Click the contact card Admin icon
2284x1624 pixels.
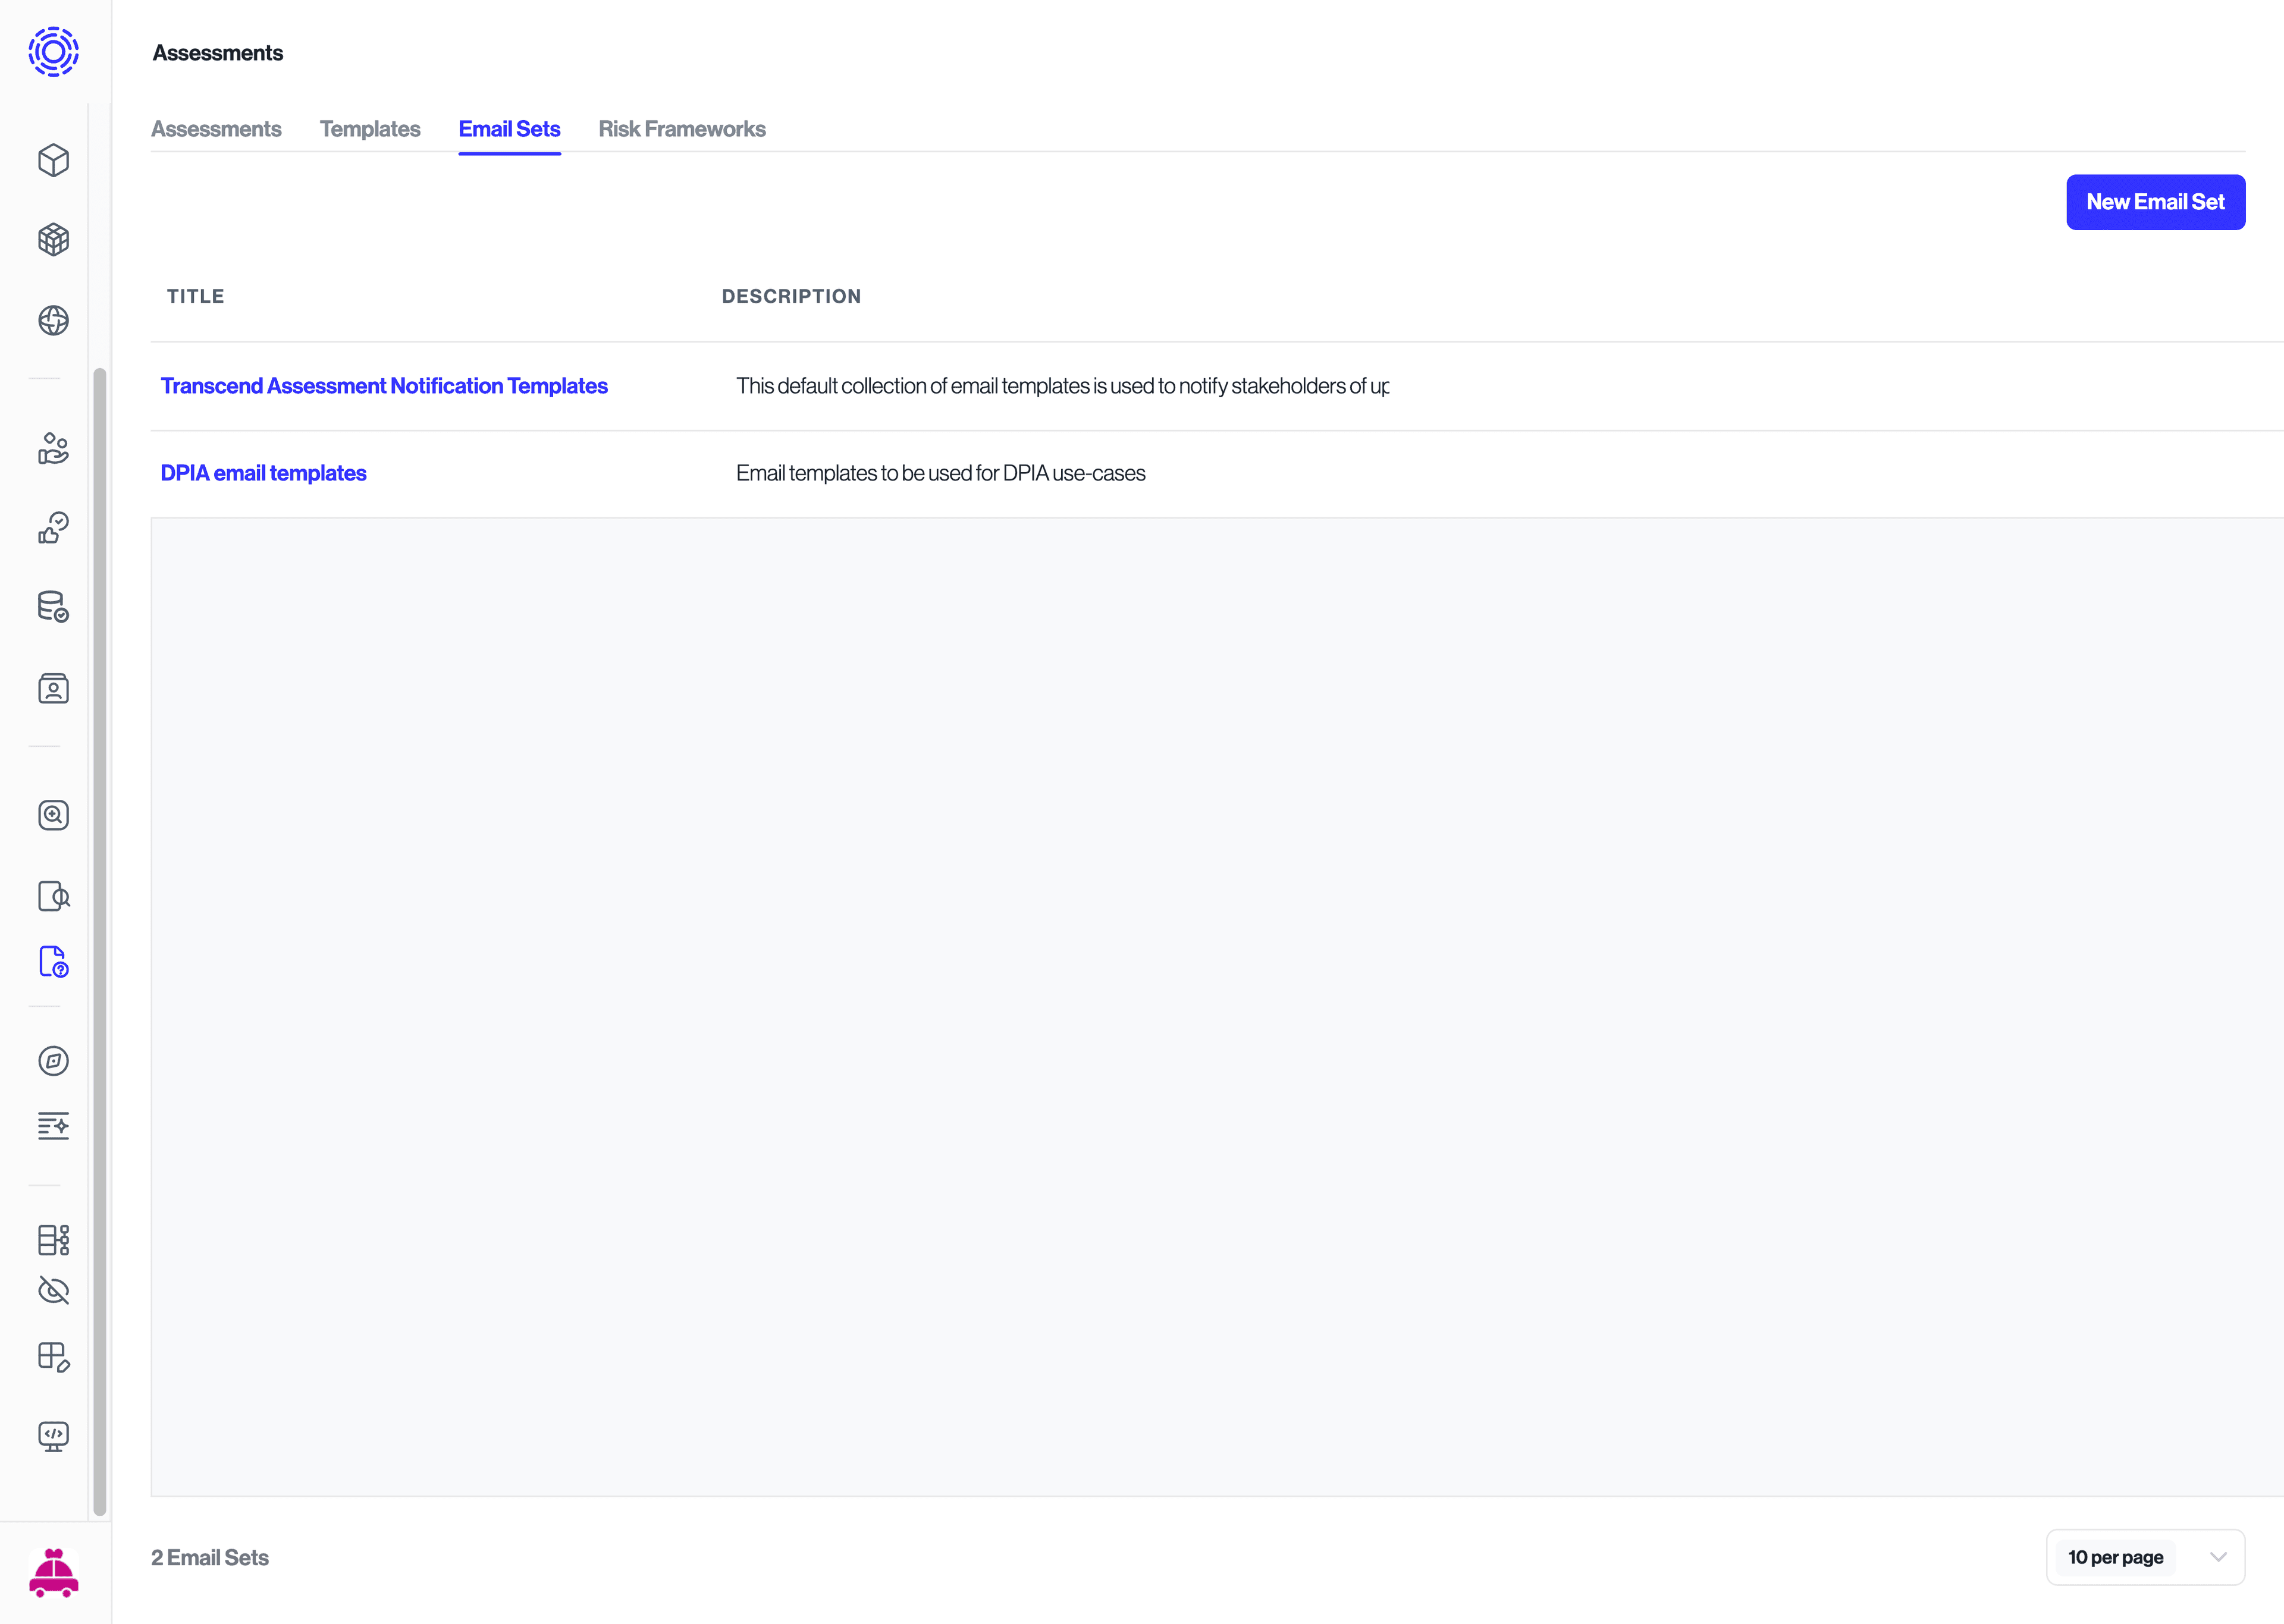coord(52,688)
